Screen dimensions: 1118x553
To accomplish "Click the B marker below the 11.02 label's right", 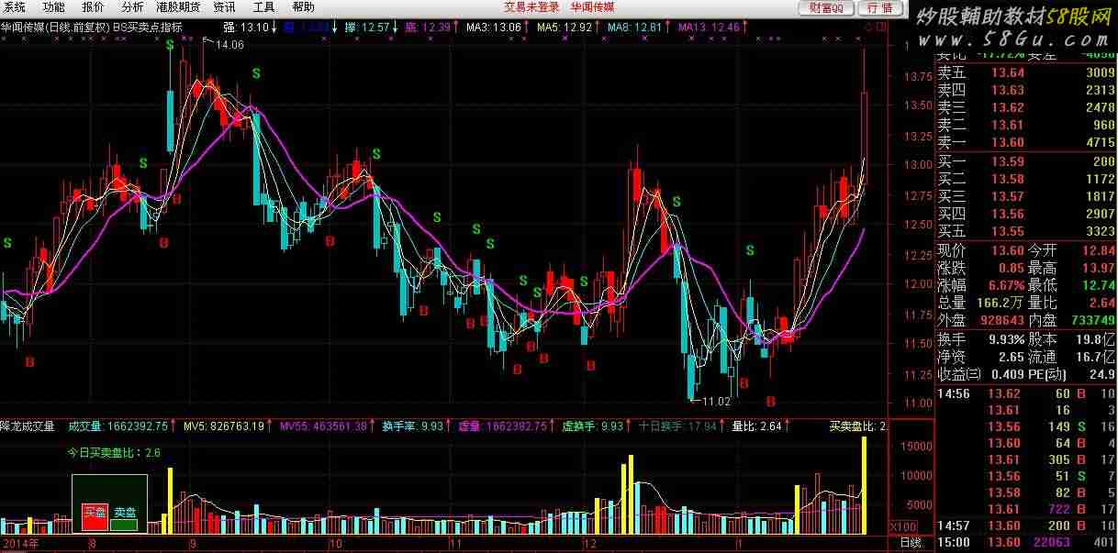I will coord(771,401).
